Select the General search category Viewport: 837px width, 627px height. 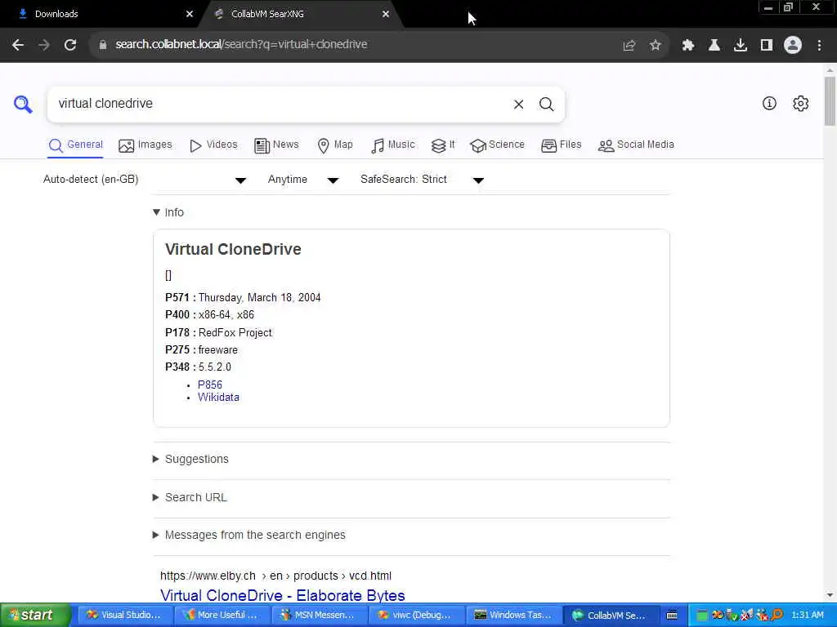click(76, 145)
